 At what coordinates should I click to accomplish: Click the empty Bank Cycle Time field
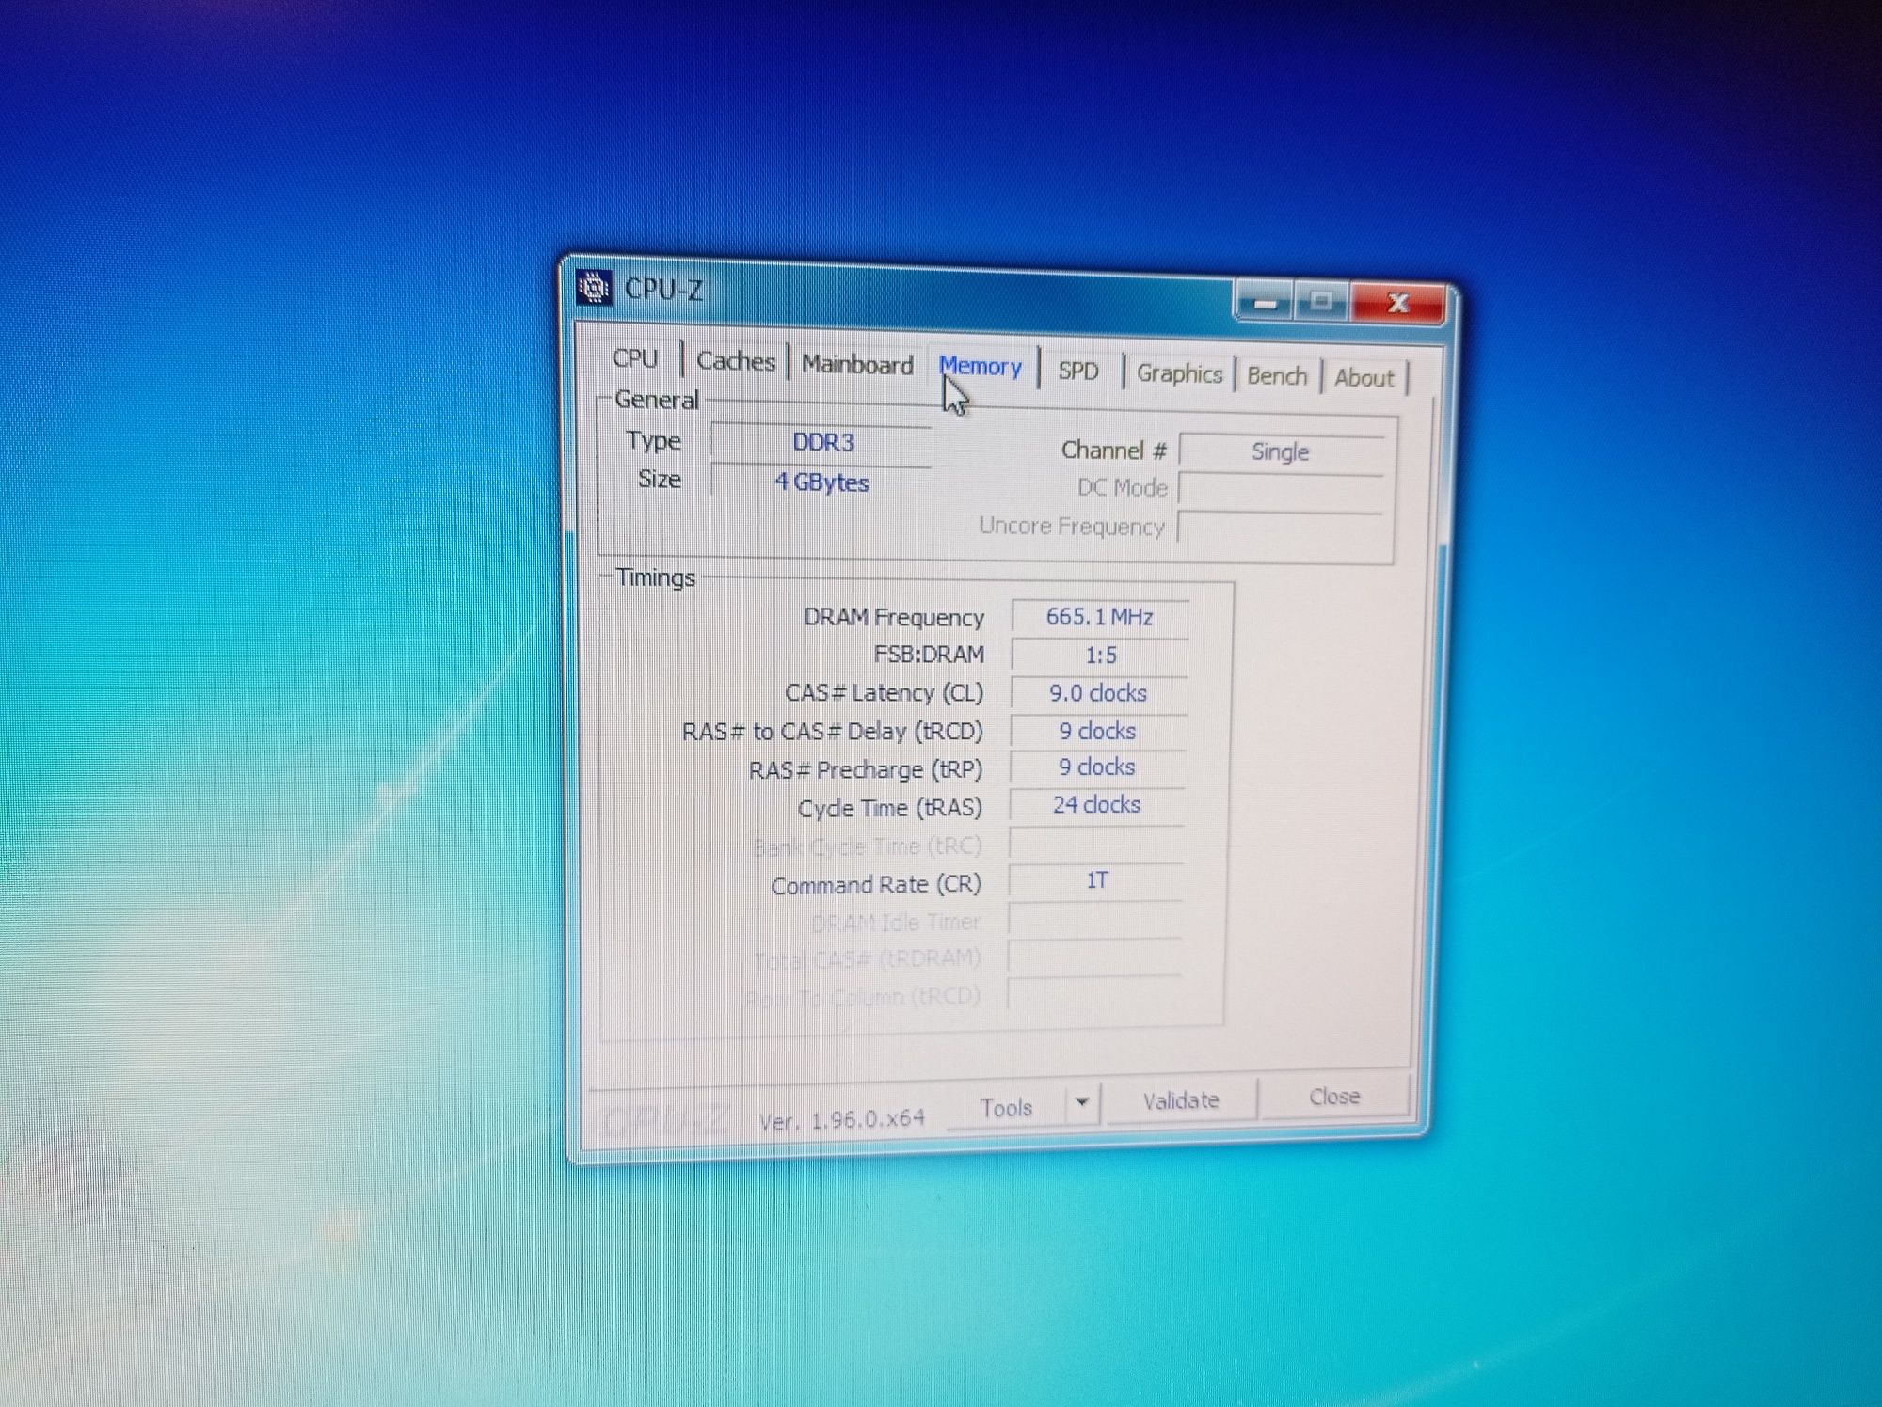[1095, 844]
